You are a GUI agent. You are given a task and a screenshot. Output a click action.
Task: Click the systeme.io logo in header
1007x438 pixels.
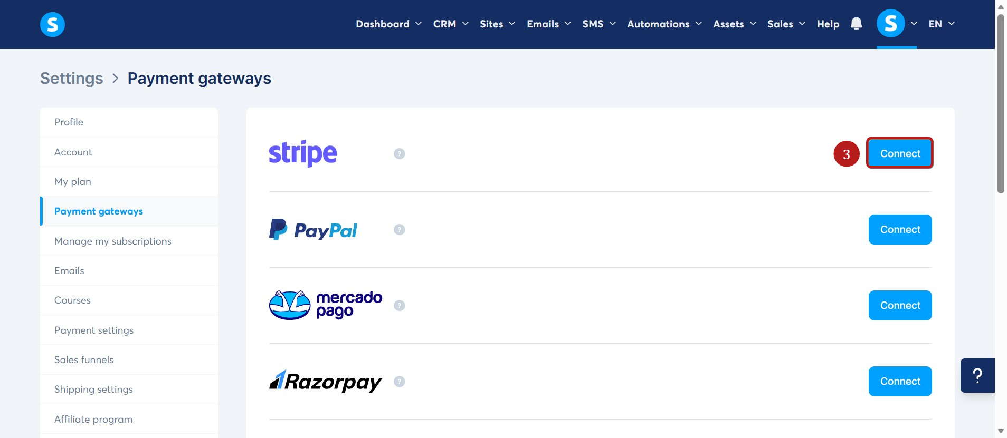pyautogui.click(x=52, y=24)
